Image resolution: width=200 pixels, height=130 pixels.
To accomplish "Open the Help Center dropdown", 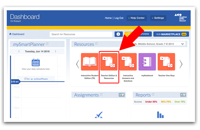I will pyautogui.click(x=137, y=18).
